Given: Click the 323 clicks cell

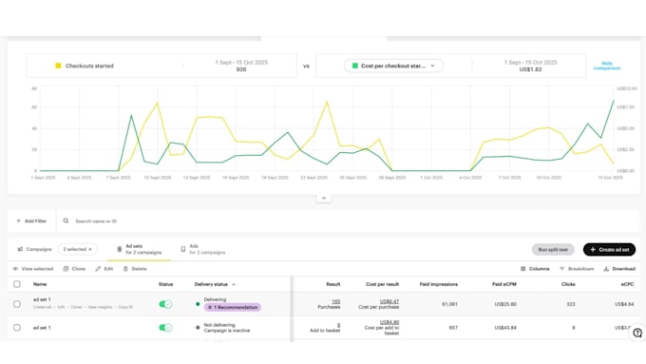Looking at the screenshot, I should click(x=571, y=304).
